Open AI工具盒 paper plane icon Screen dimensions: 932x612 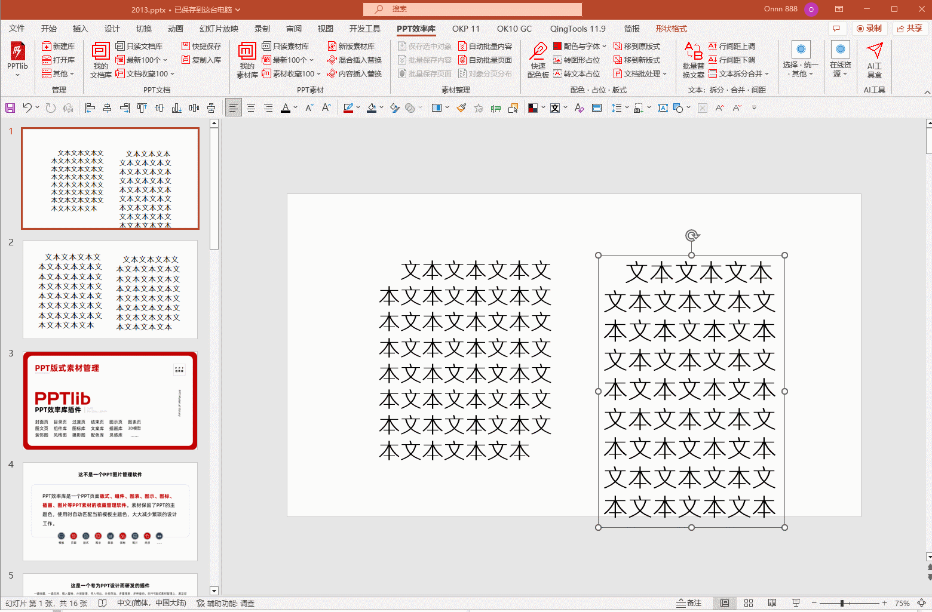[875, 60]
